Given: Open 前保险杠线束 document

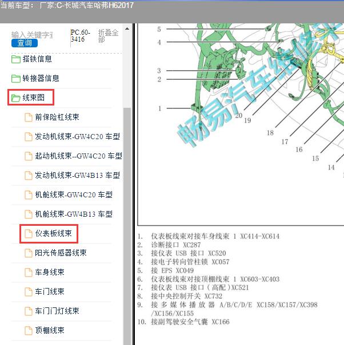Looking at the screenshot, I should 57,117.
